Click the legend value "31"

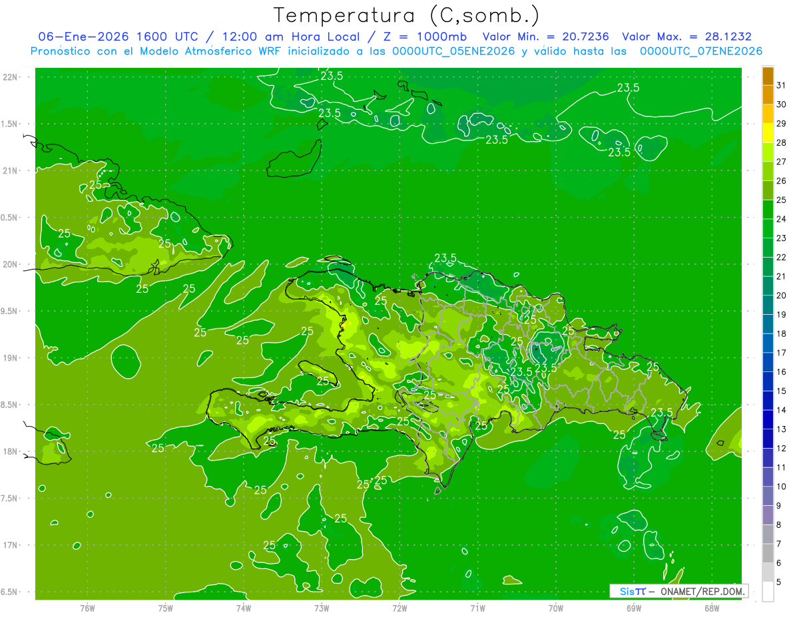[x=782, y=85]
